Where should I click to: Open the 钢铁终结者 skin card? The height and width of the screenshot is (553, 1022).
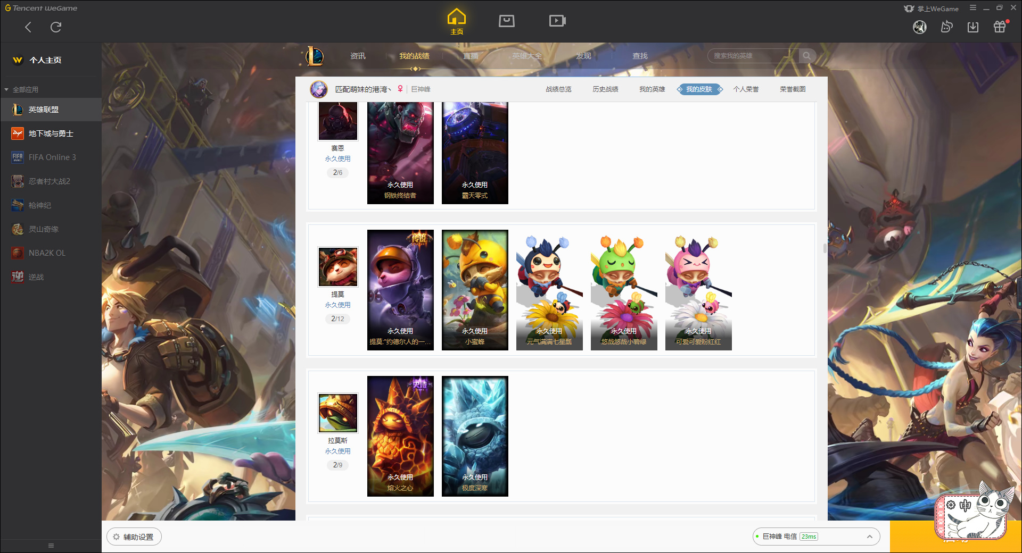(x=400, y=153)
